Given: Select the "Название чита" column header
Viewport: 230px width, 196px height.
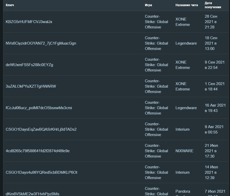Looking at the screenshot, I should (x=187, y=5).
